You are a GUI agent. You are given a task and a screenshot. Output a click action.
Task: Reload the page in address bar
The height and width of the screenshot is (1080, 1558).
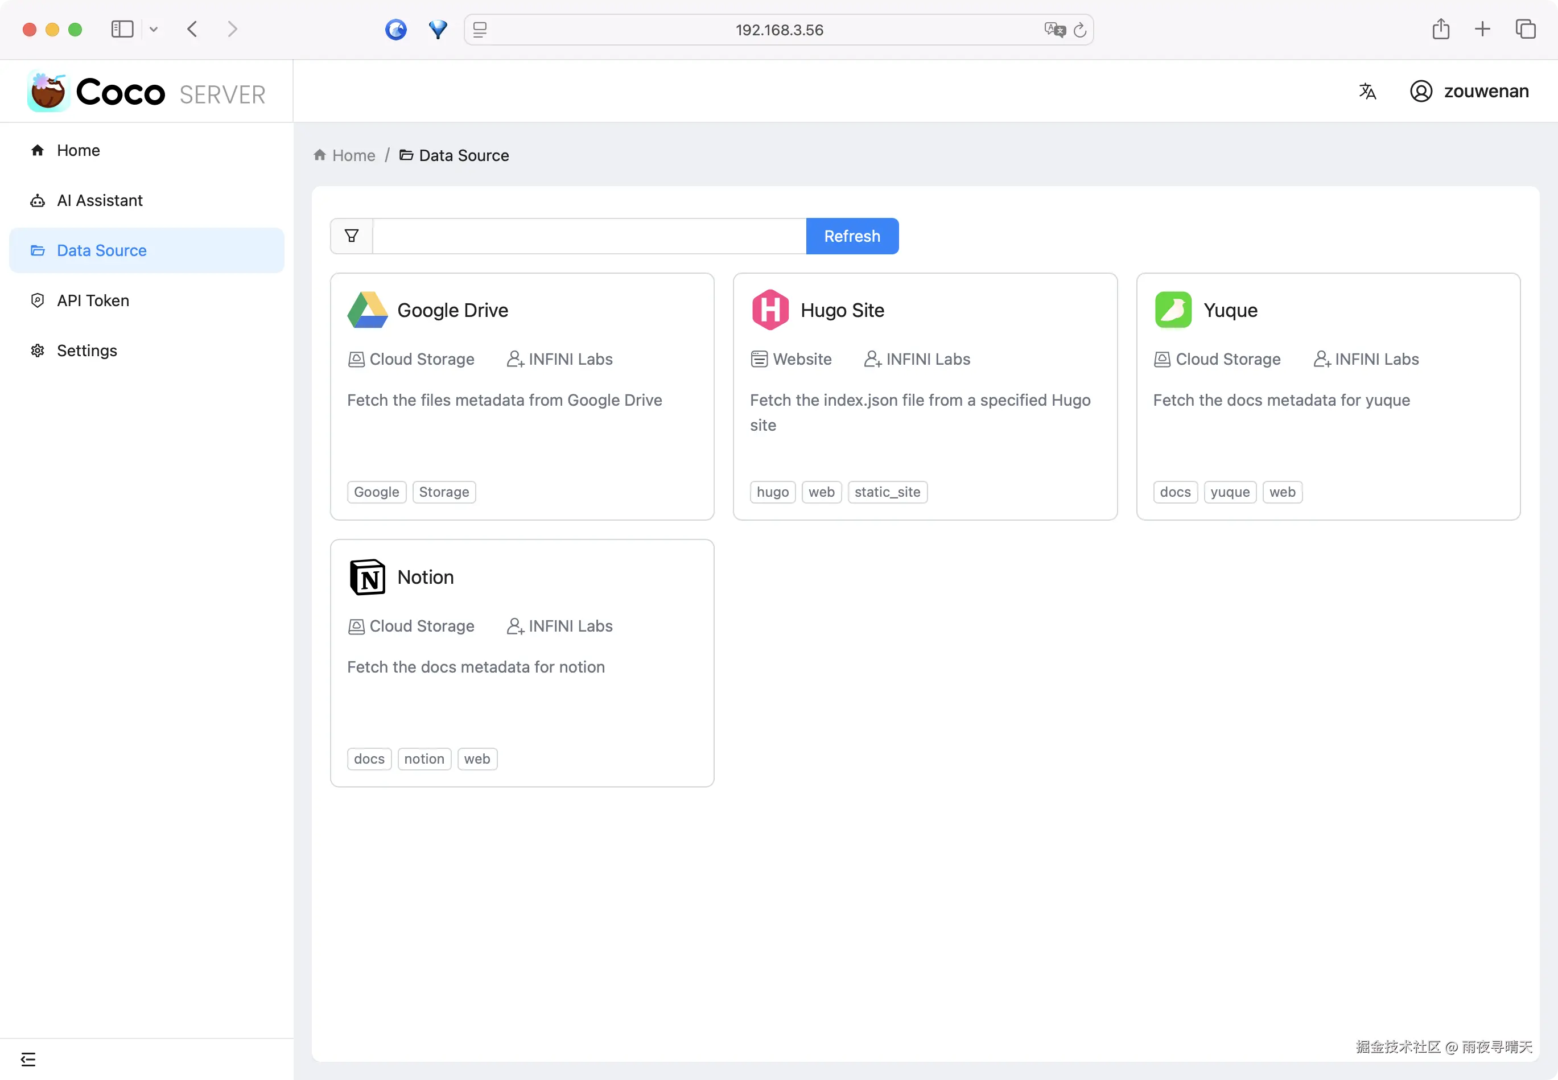[x=1079, y=30]
